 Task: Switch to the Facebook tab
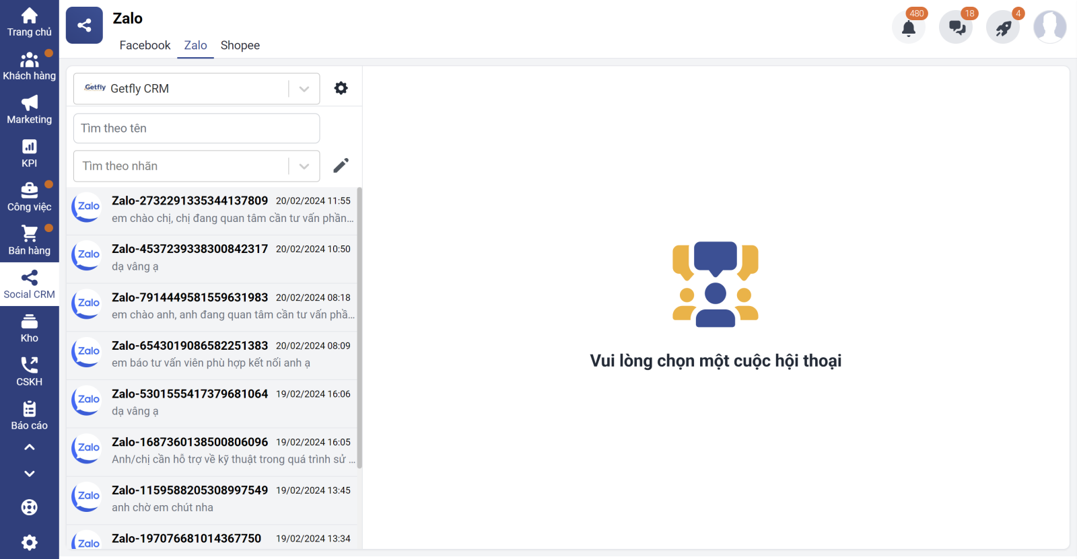pos(145,45)
